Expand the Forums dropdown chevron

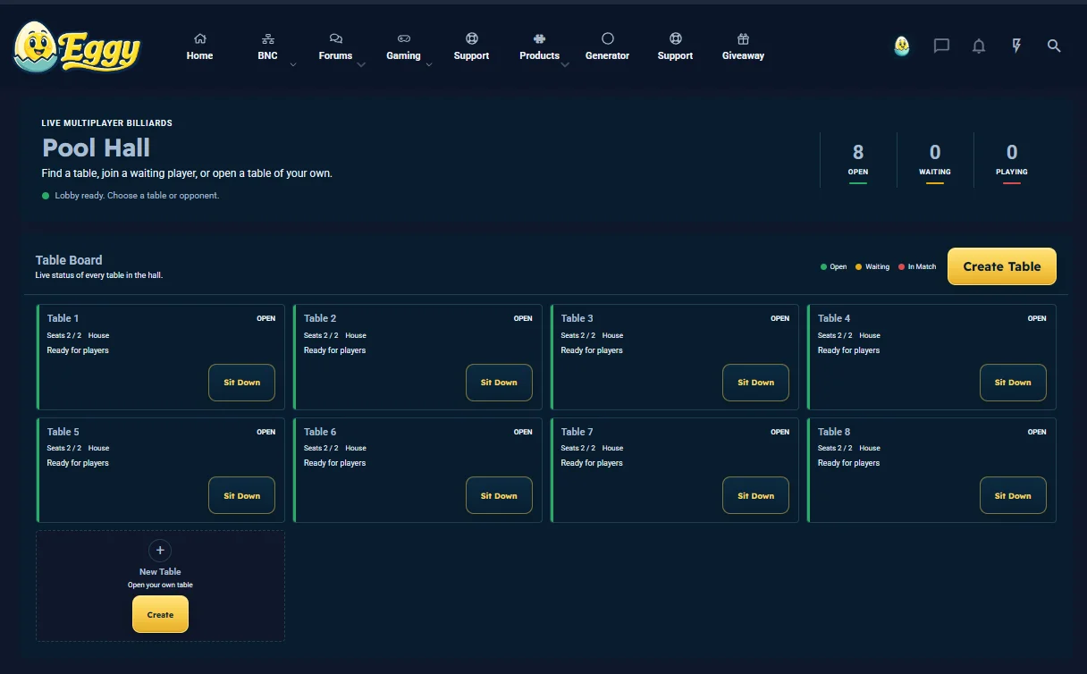(361, 64)
